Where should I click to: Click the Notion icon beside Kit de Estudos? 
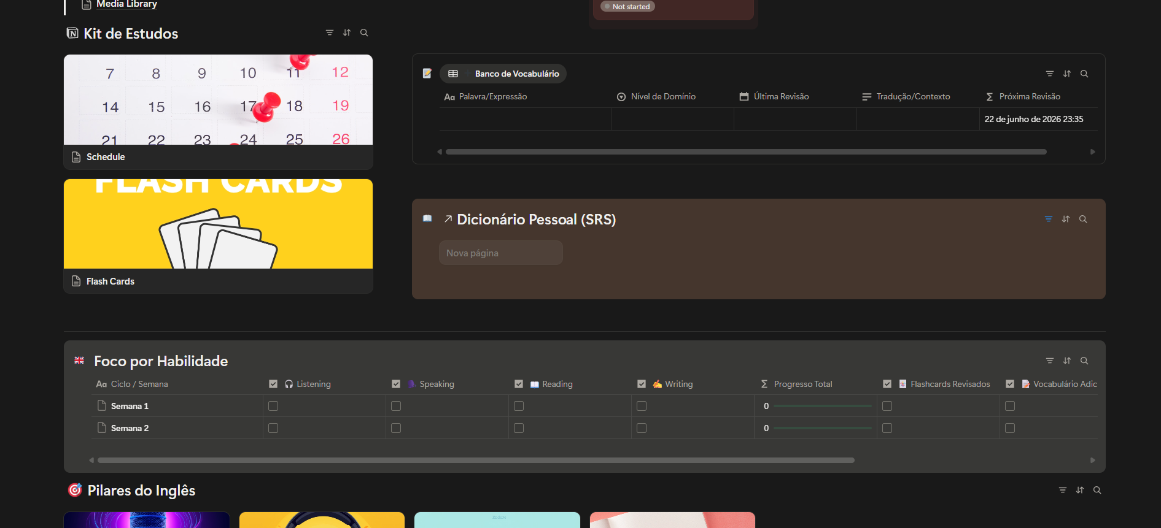(72, 33)
